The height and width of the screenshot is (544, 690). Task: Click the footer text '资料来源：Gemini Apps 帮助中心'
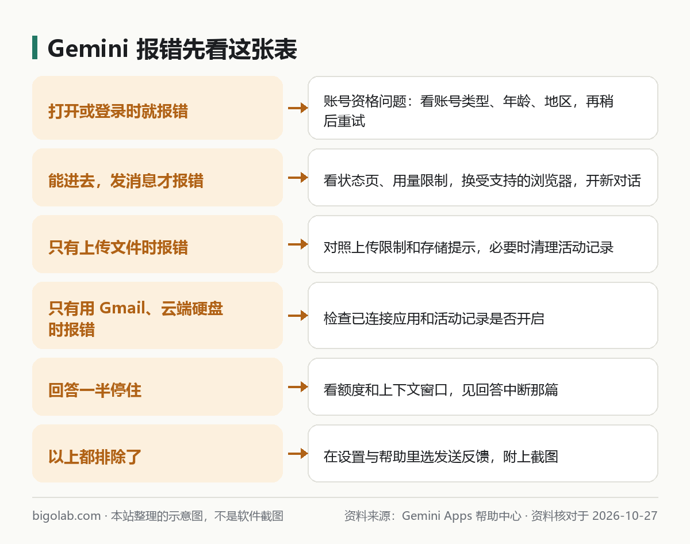click(432, 516)
